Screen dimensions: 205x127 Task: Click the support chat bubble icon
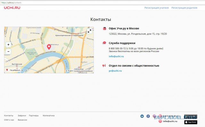point(104,43)
